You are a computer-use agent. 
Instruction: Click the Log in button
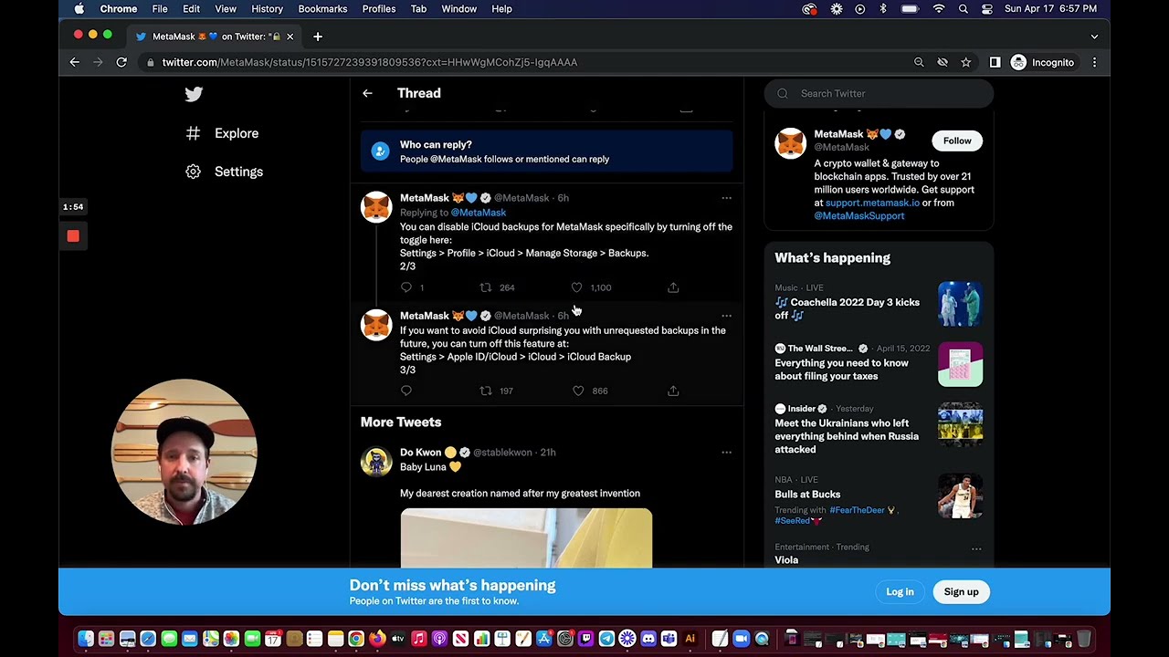900,592
